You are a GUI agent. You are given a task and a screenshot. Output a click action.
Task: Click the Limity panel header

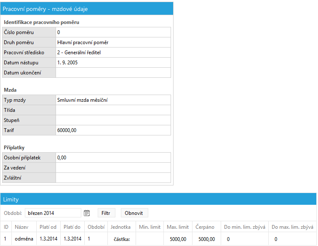point(158,199)
